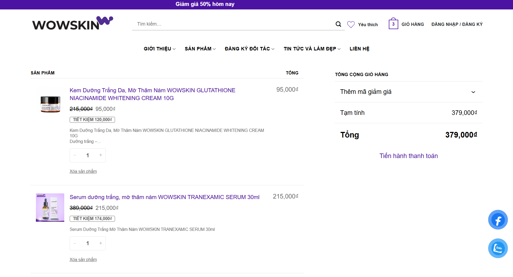Expand the SẢN PHẨM menu dropdown

[200, 49]
